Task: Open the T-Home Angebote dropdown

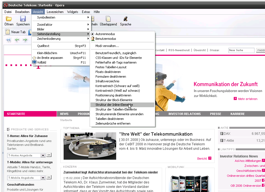Action: point(43,155)
